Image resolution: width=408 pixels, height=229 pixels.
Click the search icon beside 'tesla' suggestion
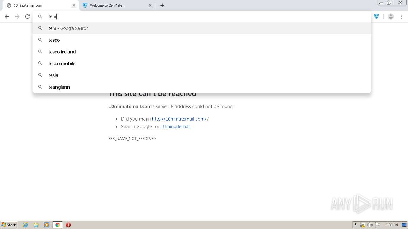pos(40,75)
